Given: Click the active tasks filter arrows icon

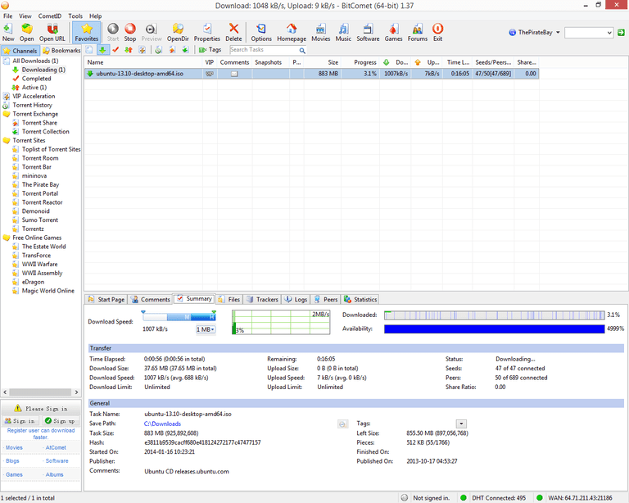Looking at the screenshot, I should click(x=129, y=50).
